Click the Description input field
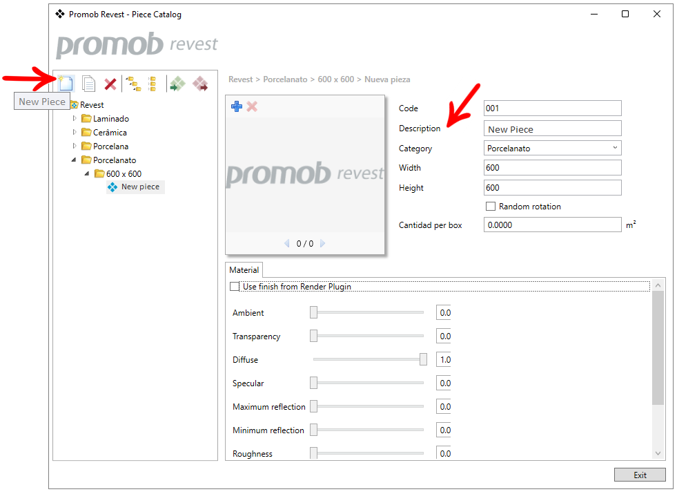This screenshot has width=677, height=494. tap(553, 129)
